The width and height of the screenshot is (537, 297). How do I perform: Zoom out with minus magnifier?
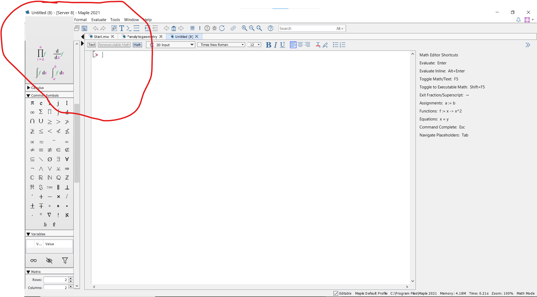(252, 28)
